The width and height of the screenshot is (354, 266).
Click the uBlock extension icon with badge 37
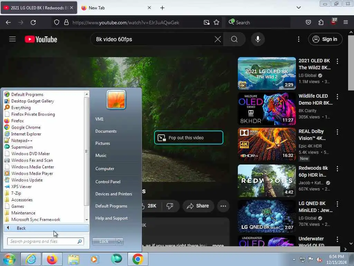pyautogui.click(x=334, y=22)
